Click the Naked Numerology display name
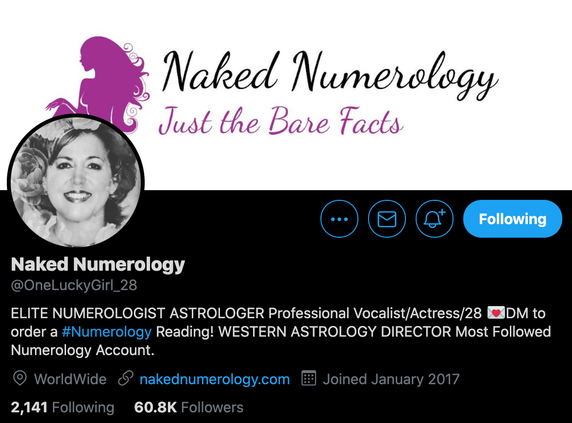 98,264
